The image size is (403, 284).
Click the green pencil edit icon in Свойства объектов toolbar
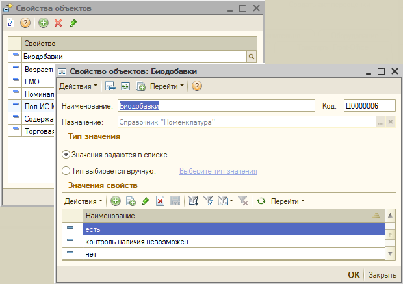tap(73, 23)
